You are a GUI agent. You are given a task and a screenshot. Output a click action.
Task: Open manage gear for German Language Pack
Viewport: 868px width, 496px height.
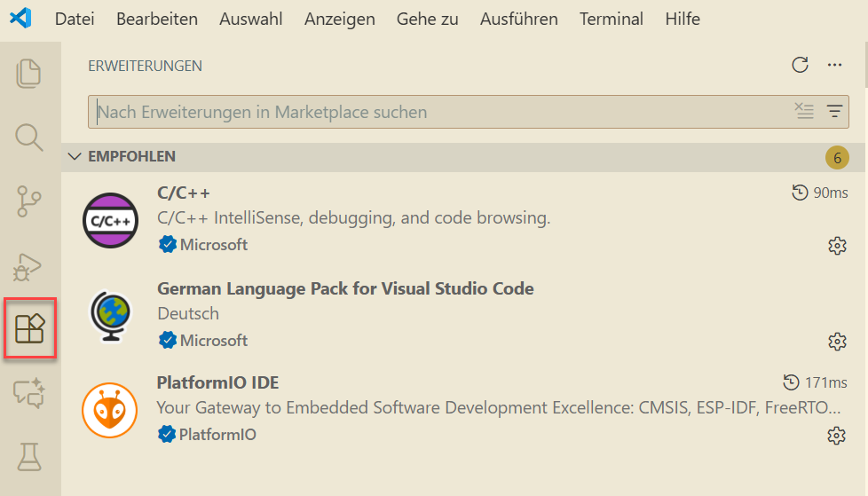point(836,341)
